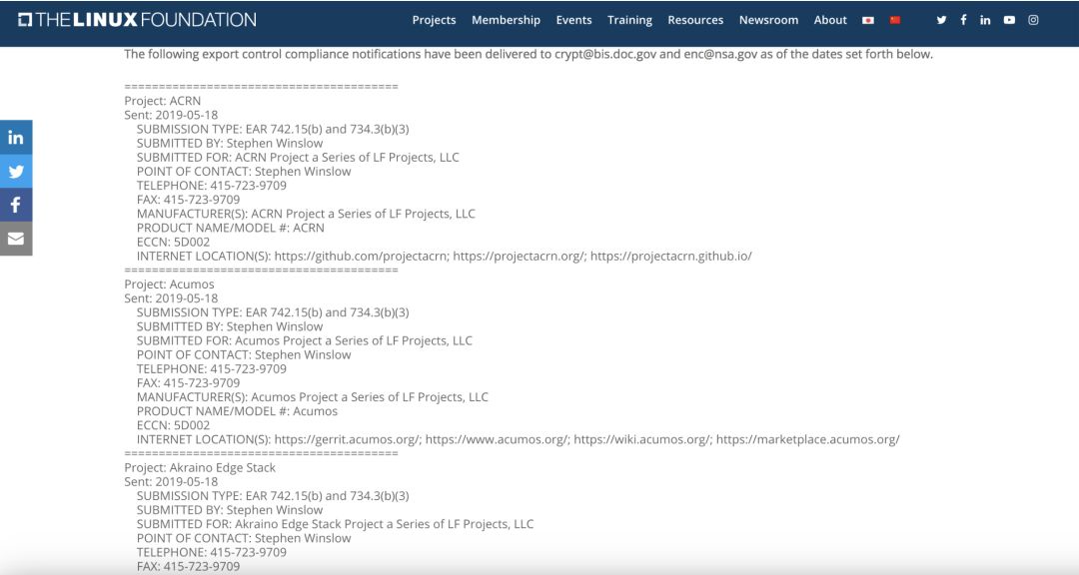Share on Facebook using the side share bar
Viewport: 1079px width, 575px height.
16,205
